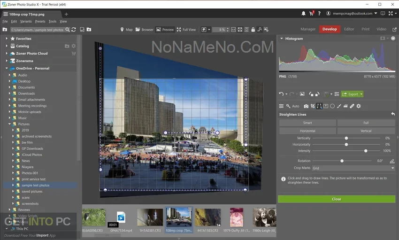The image size is (399, 240).
Task: Toggle the zoom lock padlock icon
Action: tap(253, 30)
